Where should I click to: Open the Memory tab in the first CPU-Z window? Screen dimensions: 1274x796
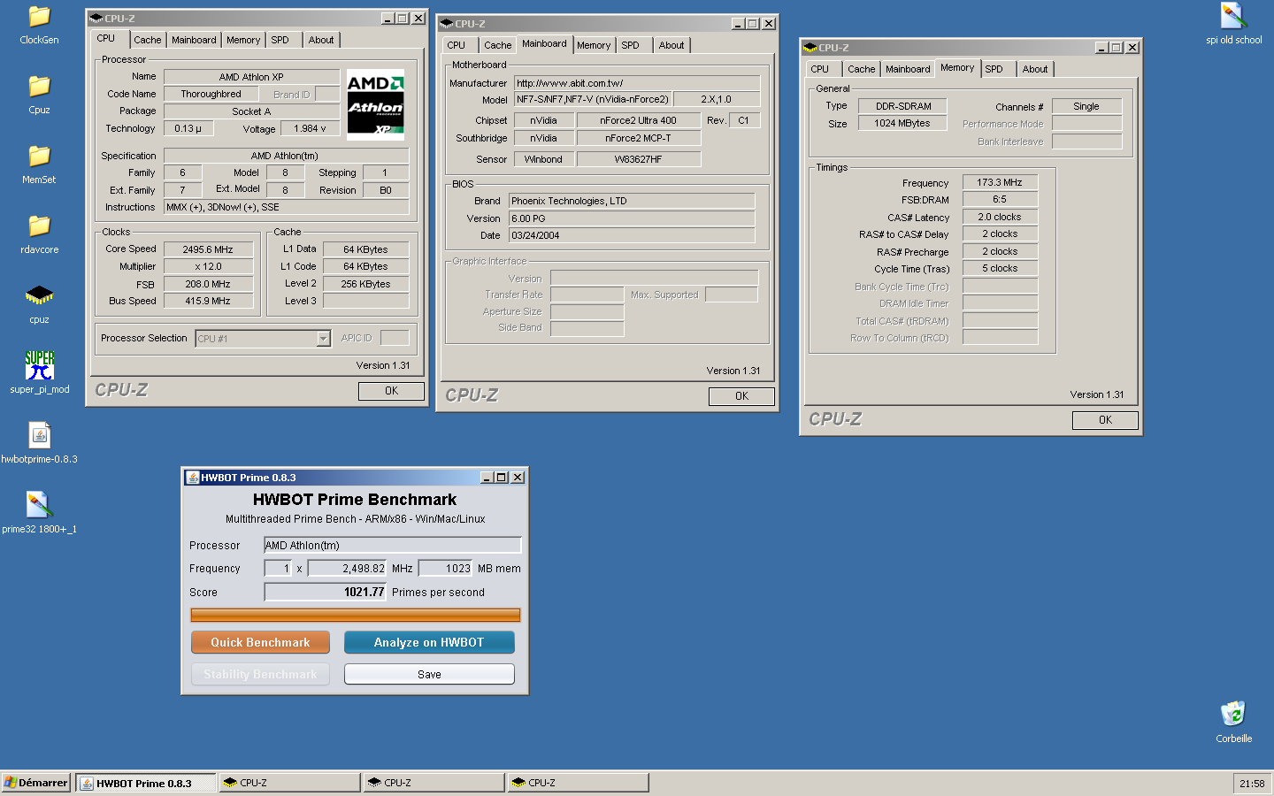click(243, 40)
